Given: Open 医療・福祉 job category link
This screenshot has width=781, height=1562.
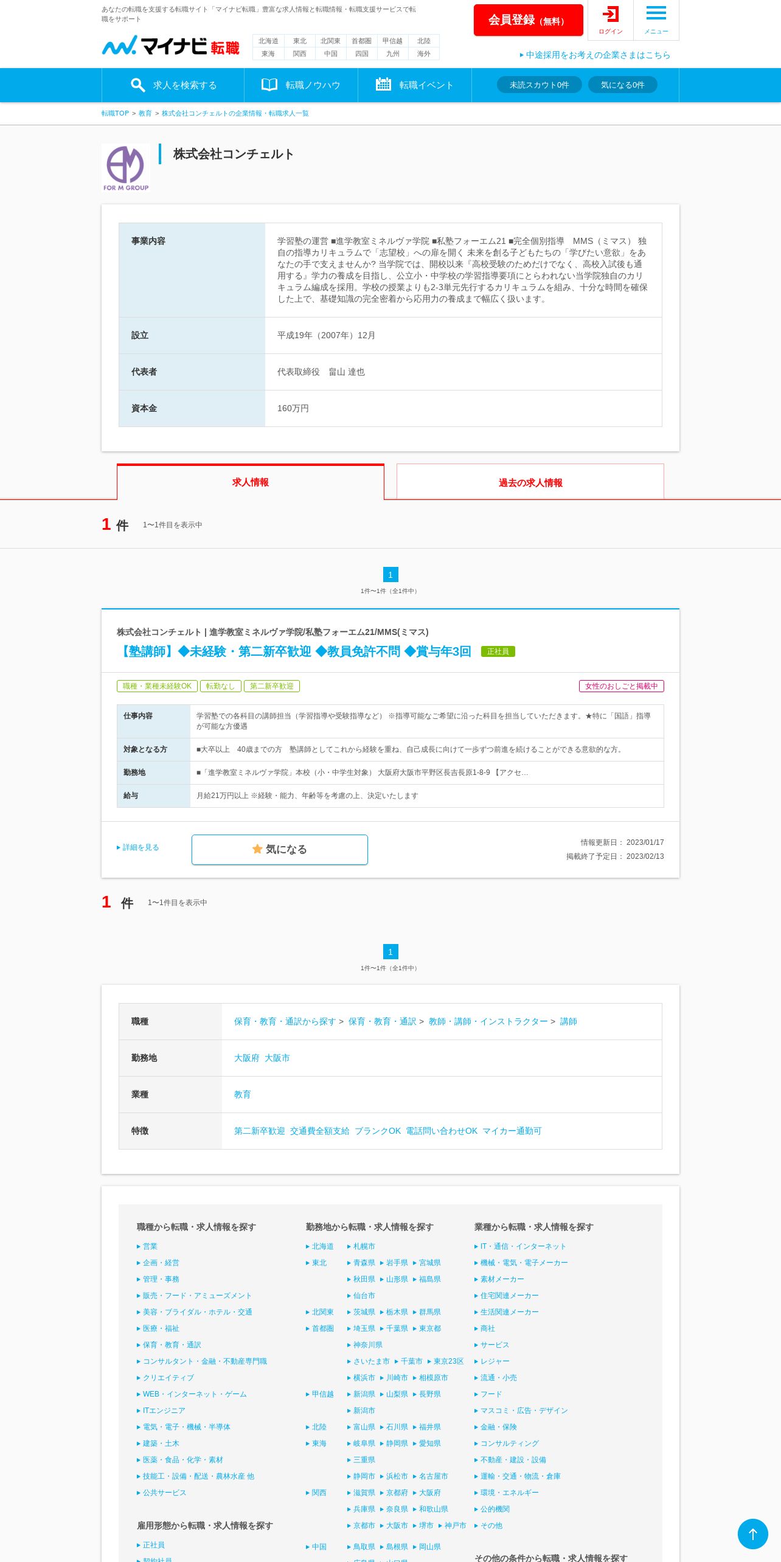Looking at the screenshot, I should [x=158, y=1328].
